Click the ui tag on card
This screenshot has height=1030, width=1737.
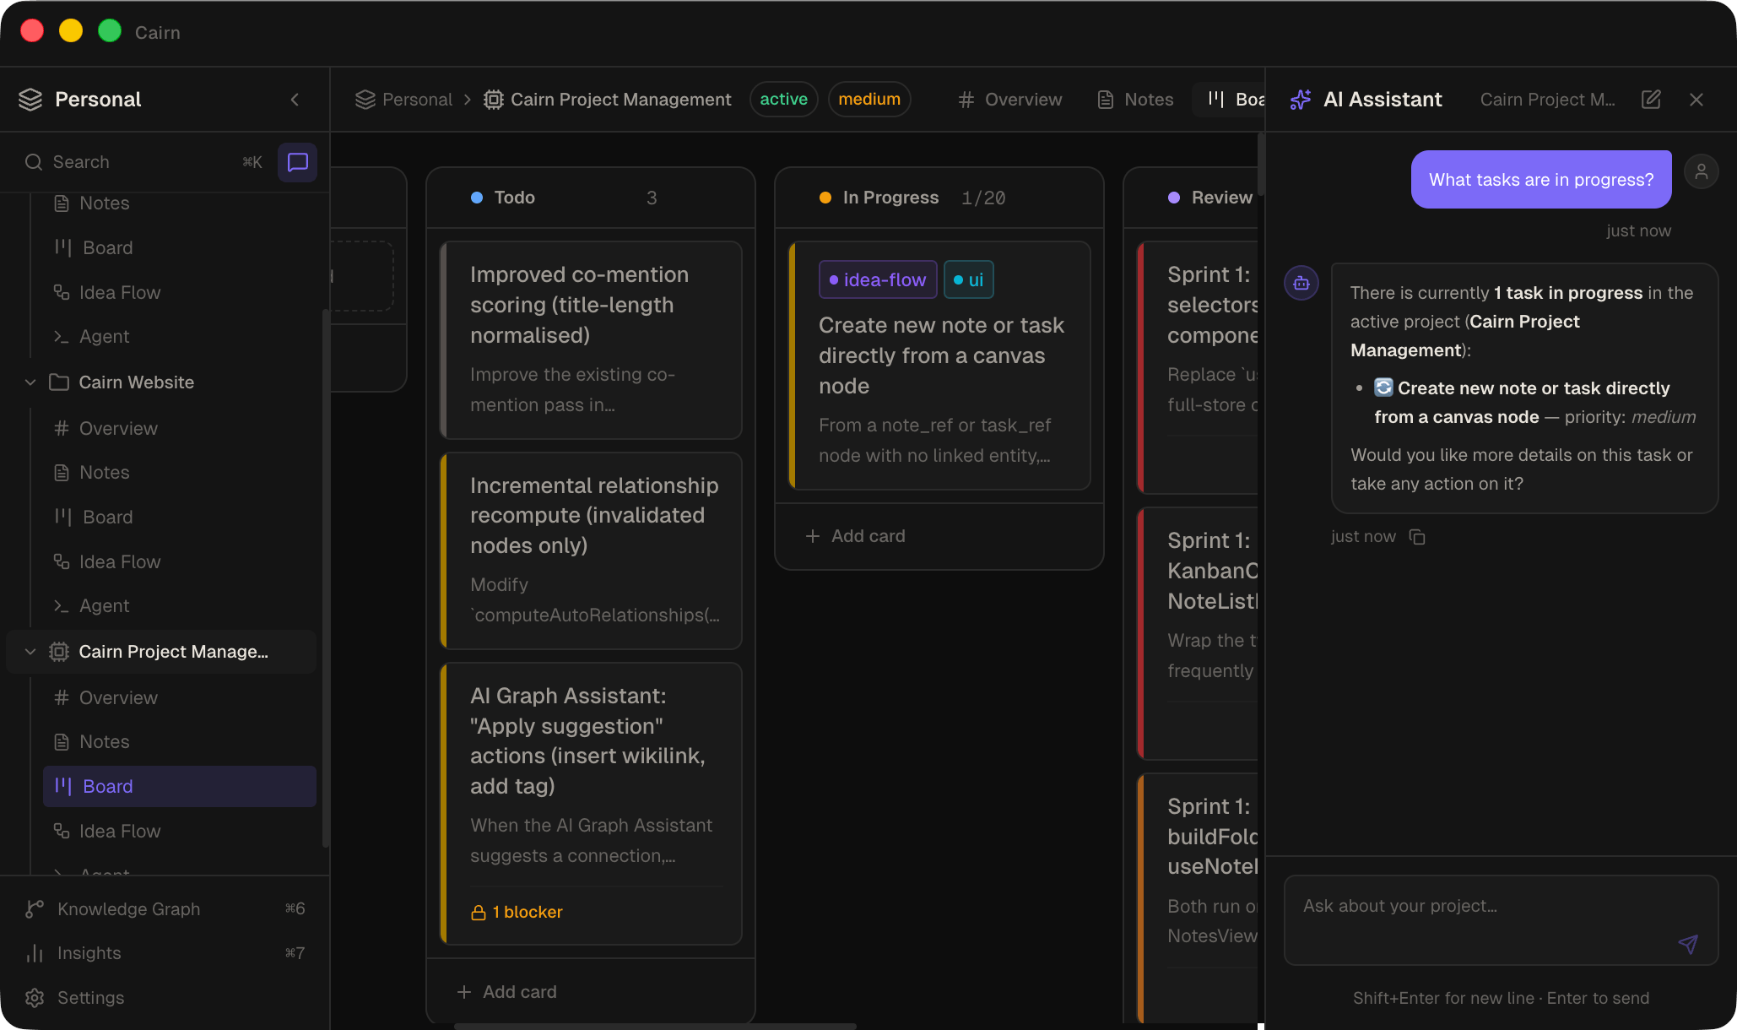pos(968,280)
